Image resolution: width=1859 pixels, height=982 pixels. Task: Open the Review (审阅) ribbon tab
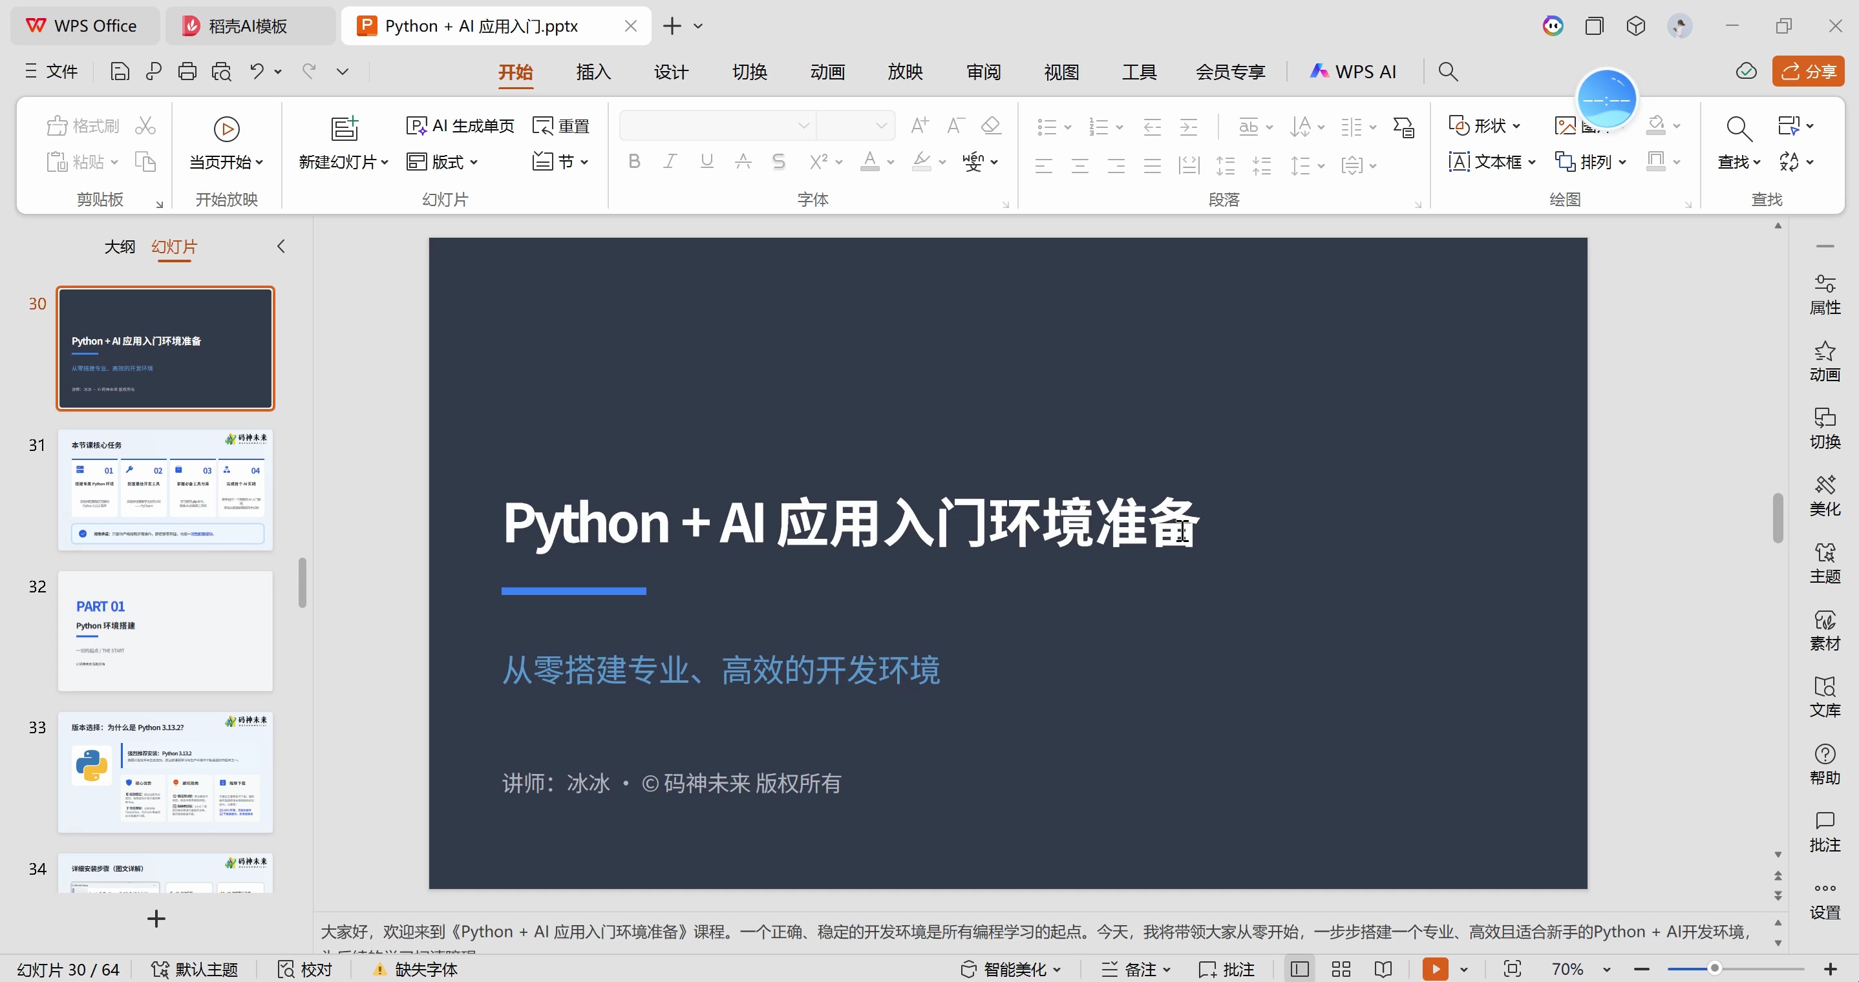(984, 72)
